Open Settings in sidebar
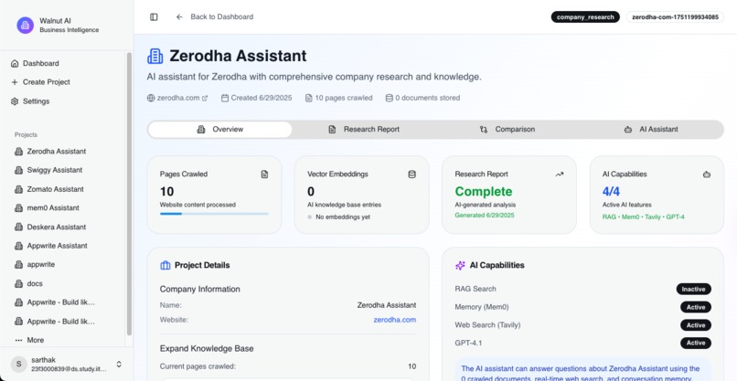737x381 pixels. [37, 101]
